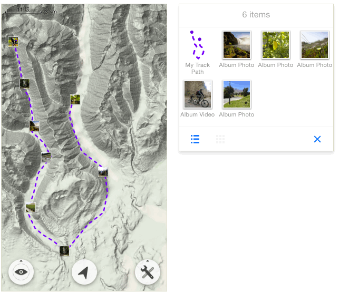The height and width of the screenshot is (292, 339).
Task: Expand arrow above the eye button
Action: pos(21,261)
